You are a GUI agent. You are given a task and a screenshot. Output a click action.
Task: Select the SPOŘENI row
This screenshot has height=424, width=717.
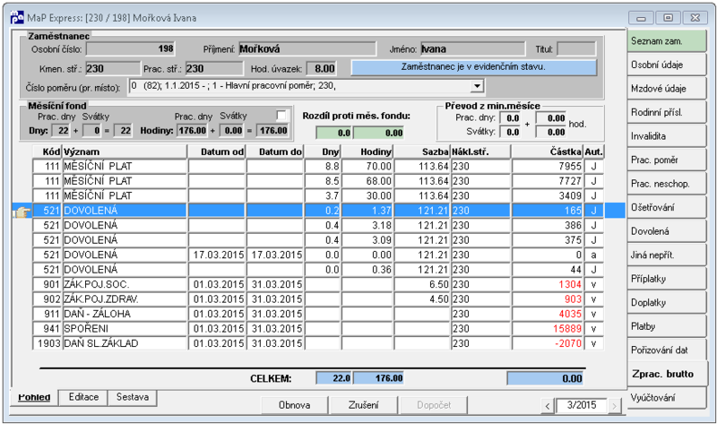click(x=318, y=329)
